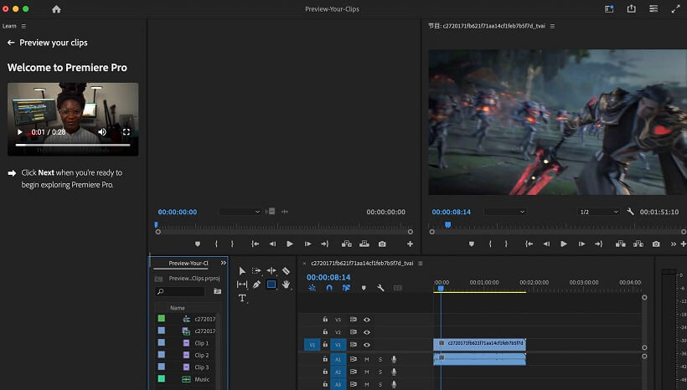687x390 pixels.
Task: Go back from Preview your clips
Action: coord(11,43)
